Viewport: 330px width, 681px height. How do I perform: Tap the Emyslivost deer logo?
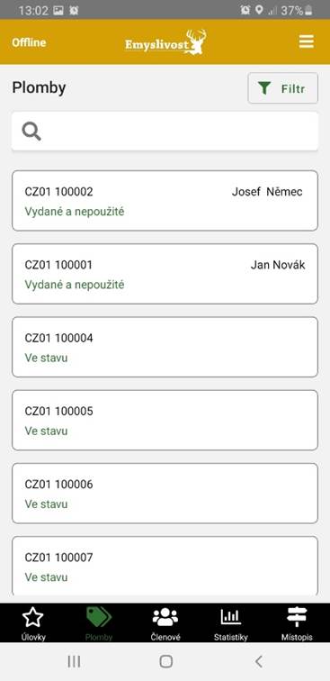tap(165, 42)
